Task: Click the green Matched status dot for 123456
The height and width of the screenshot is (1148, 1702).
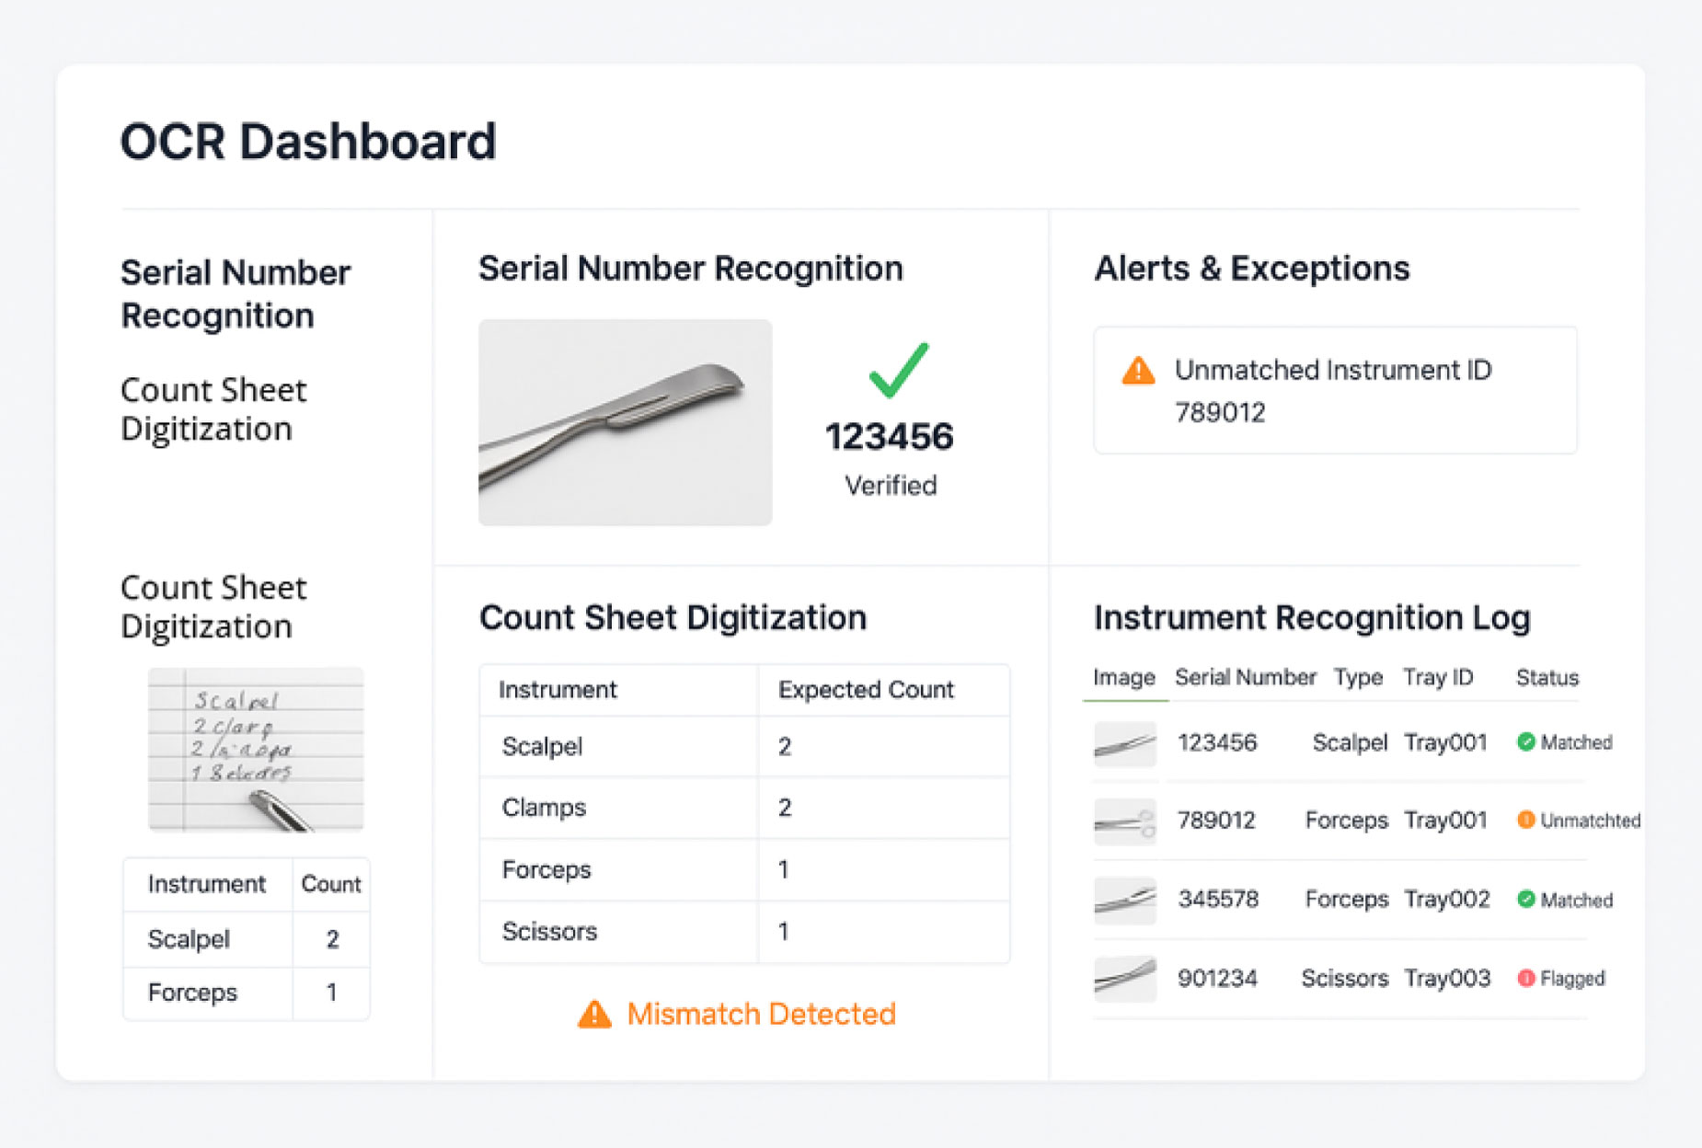Action: coord(1525,742)
